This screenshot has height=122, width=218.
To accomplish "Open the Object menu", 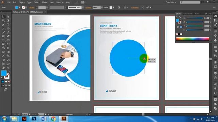I will (x=22, y=2).
